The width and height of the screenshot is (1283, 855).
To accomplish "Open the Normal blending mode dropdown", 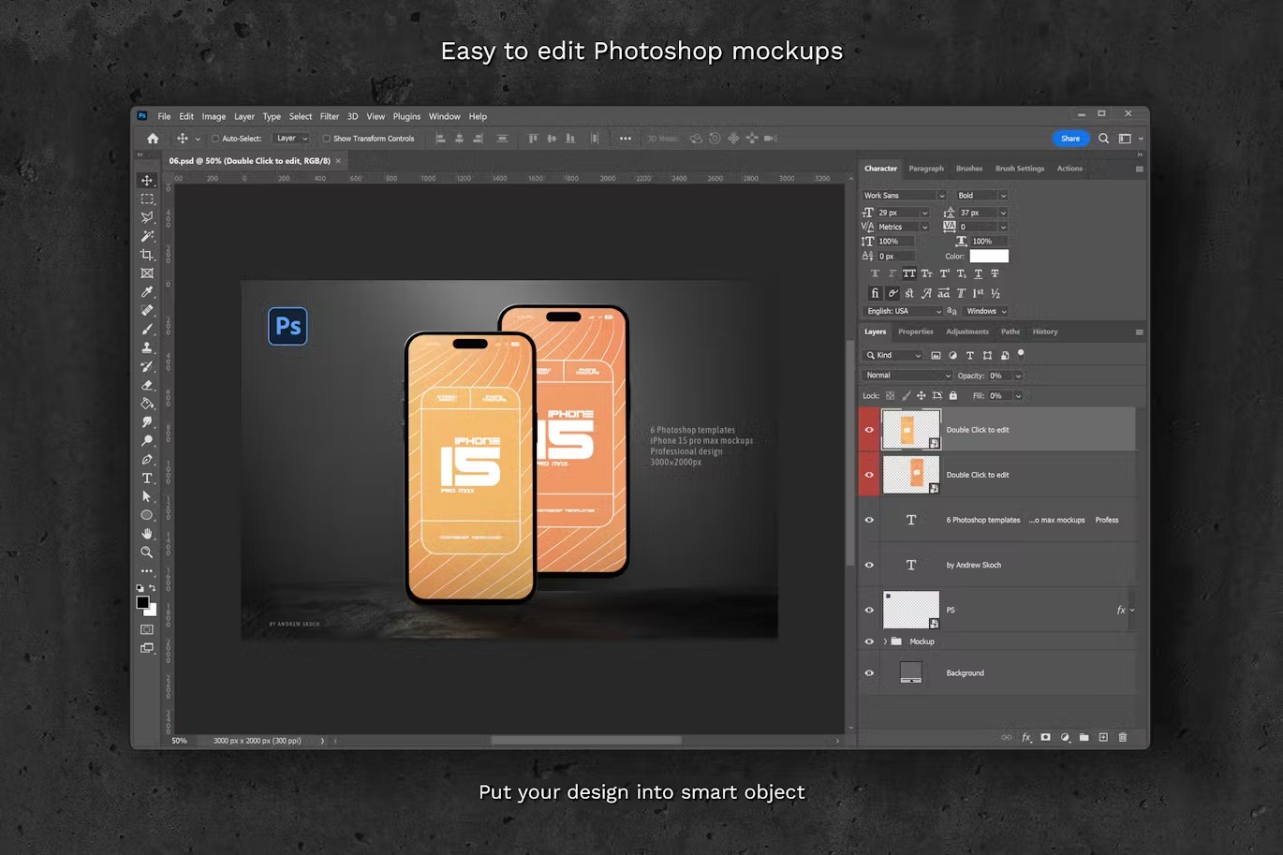I will [907, 375].
